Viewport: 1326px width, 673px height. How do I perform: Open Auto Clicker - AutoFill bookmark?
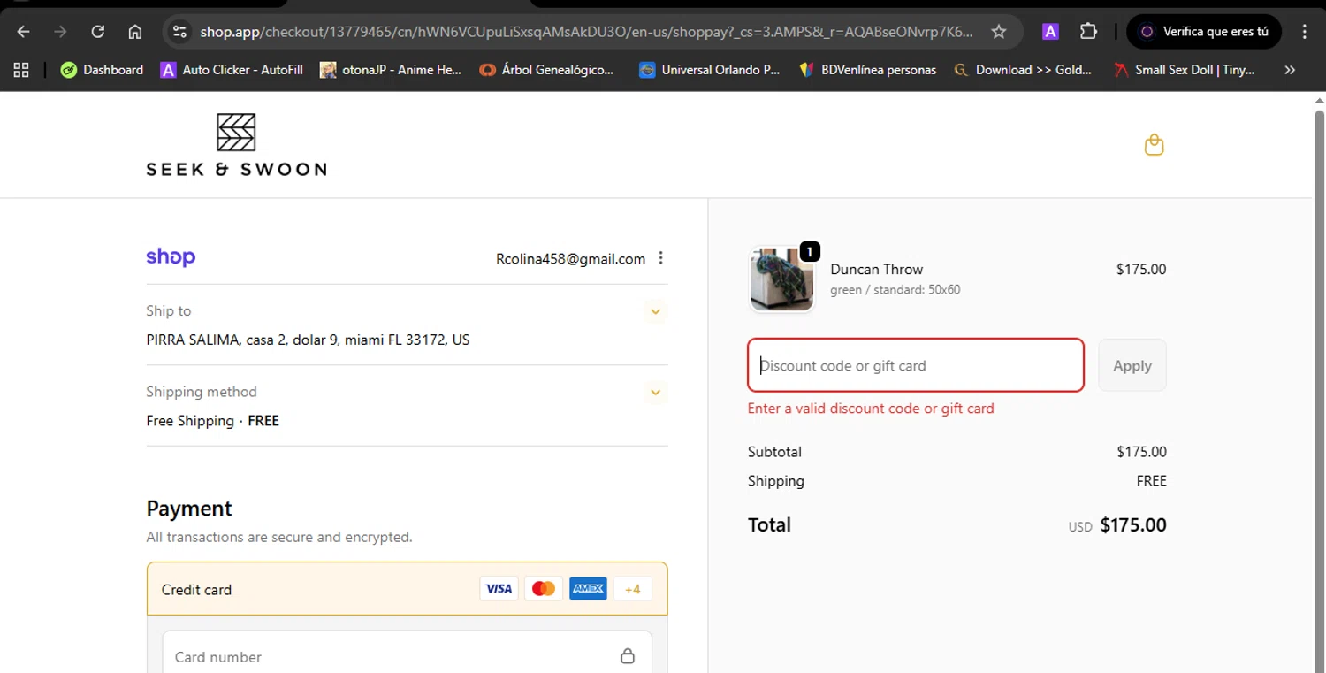click(232, 70)
